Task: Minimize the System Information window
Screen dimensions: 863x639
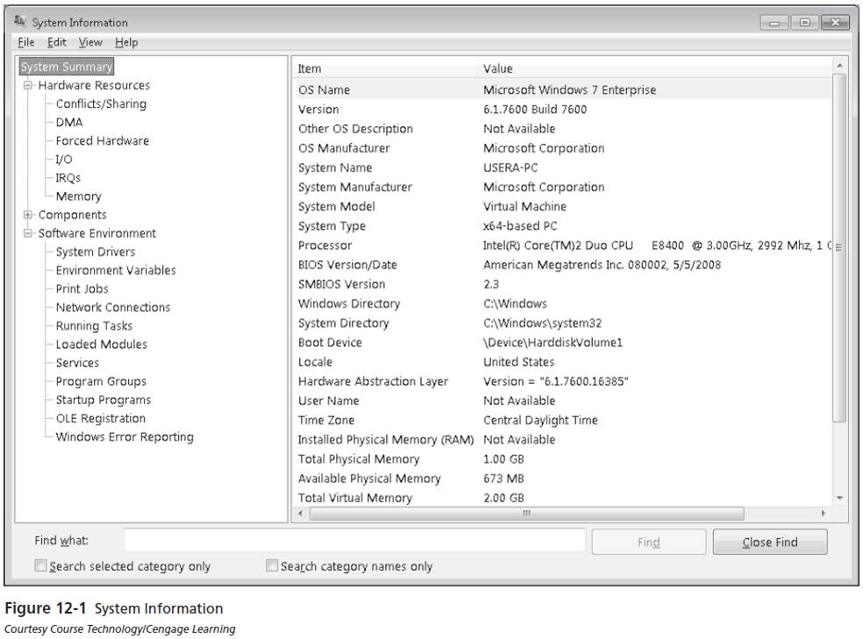Action: (775, 23)
